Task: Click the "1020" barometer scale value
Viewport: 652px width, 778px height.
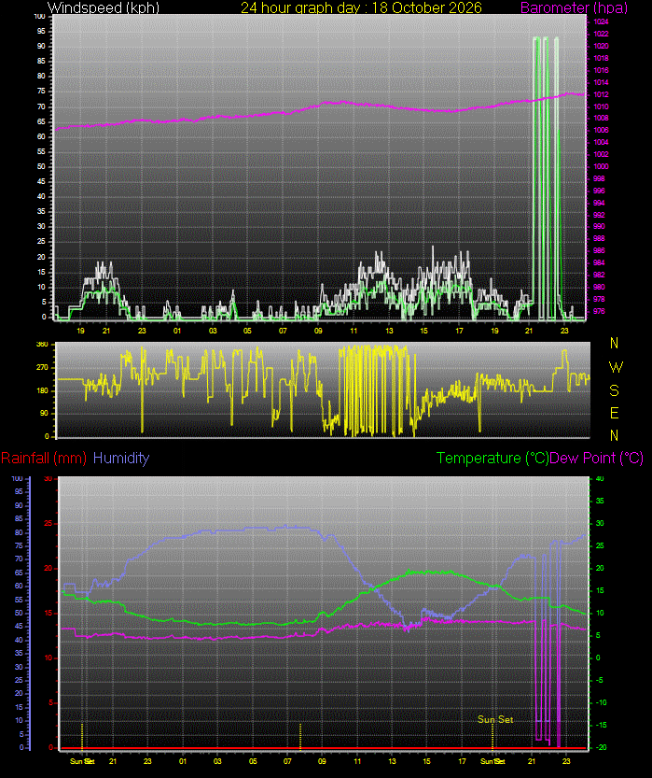Action: point(601,46)
